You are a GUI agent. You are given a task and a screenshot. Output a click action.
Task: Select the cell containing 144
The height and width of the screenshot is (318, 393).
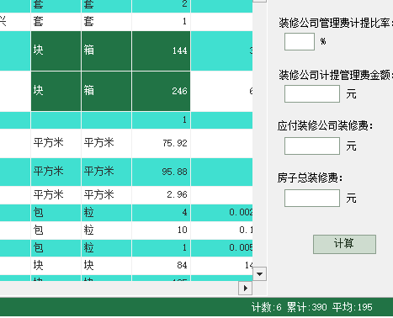[x=161, y=50]
